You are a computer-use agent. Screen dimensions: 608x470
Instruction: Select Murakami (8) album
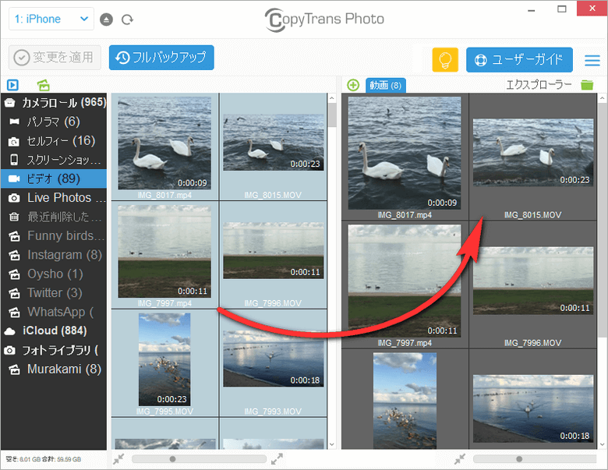(54, 369)
